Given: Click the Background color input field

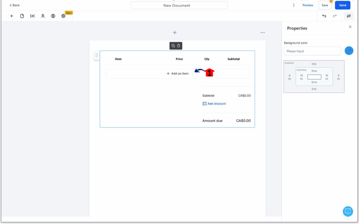Looking at the screenshot, I should point(312,51).
